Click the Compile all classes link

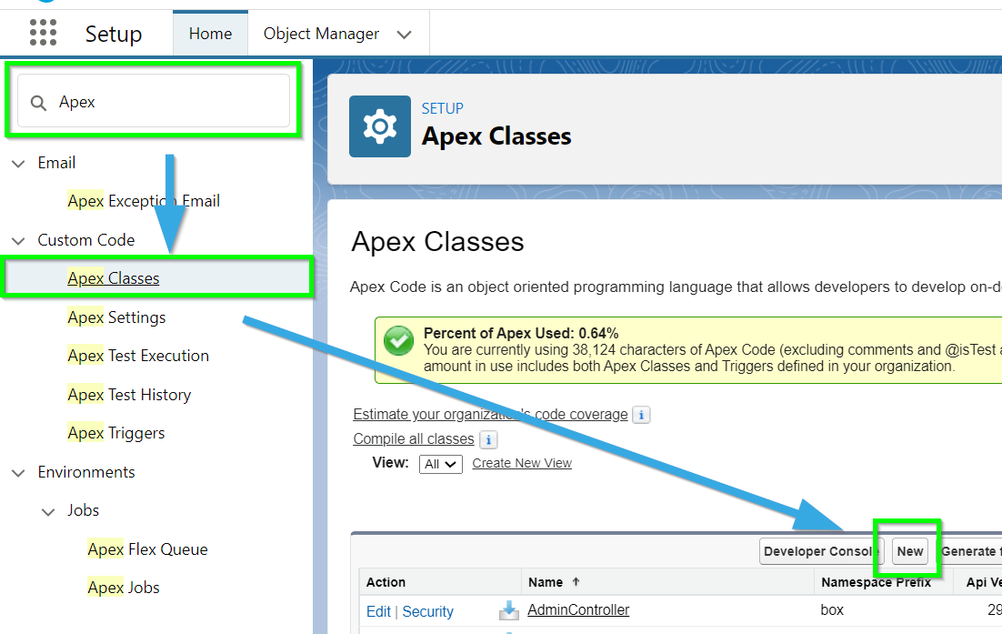pyautogui.click(x=414, y=439)
